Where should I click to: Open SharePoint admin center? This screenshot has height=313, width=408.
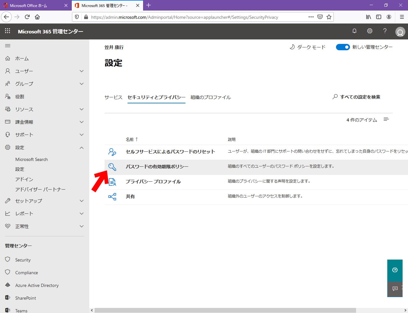pos(25,298)
